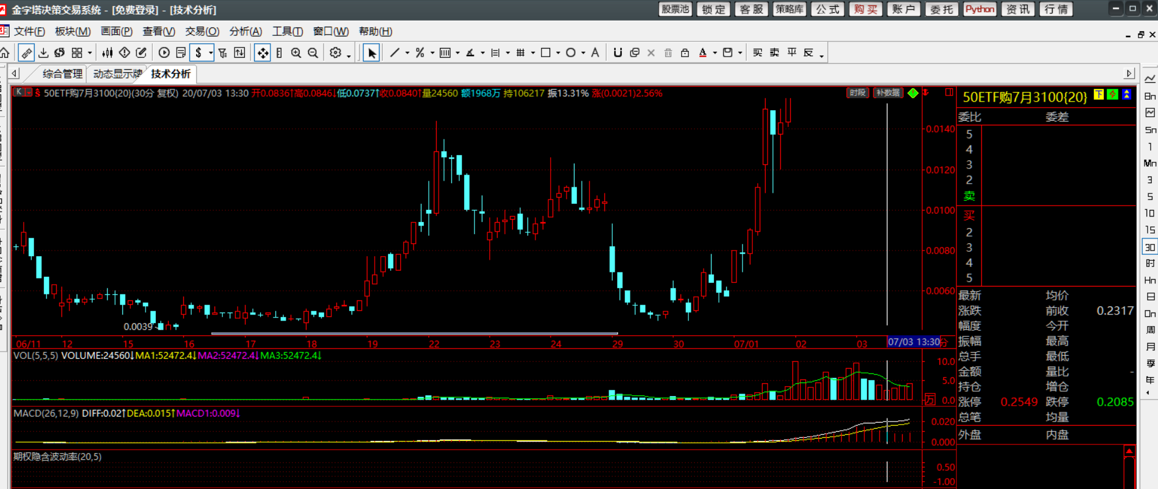The width and height of the screenshot is (1158, 489).
Task: Switch to the 综合管理 tab
Action: click(x=62, y=74)
